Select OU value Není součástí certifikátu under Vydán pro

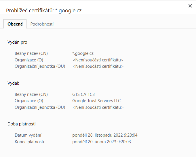point(98,66)
